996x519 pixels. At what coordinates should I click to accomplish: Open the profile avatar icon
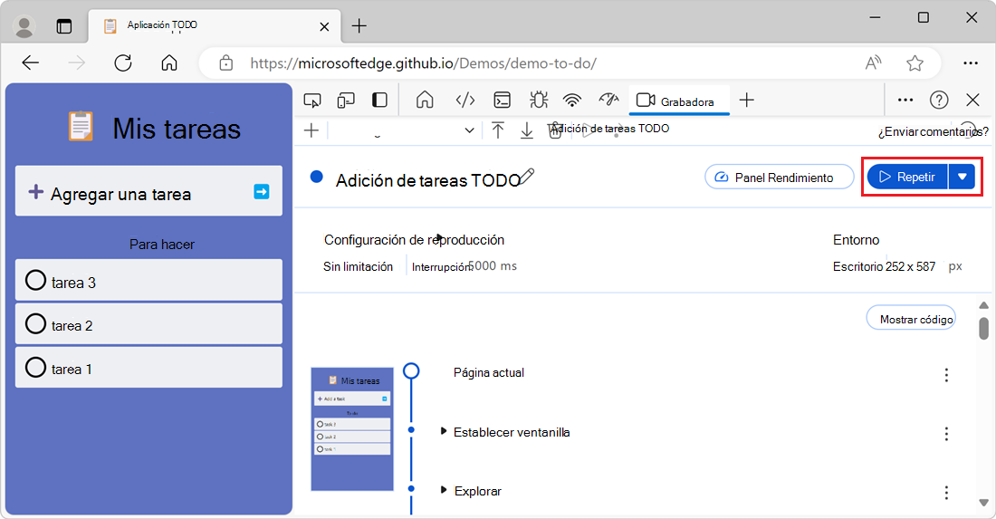(24, 26)
